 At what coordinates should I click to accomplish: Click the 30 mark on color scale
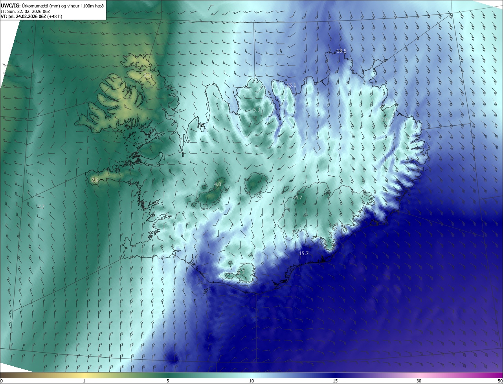pos(419,381)
